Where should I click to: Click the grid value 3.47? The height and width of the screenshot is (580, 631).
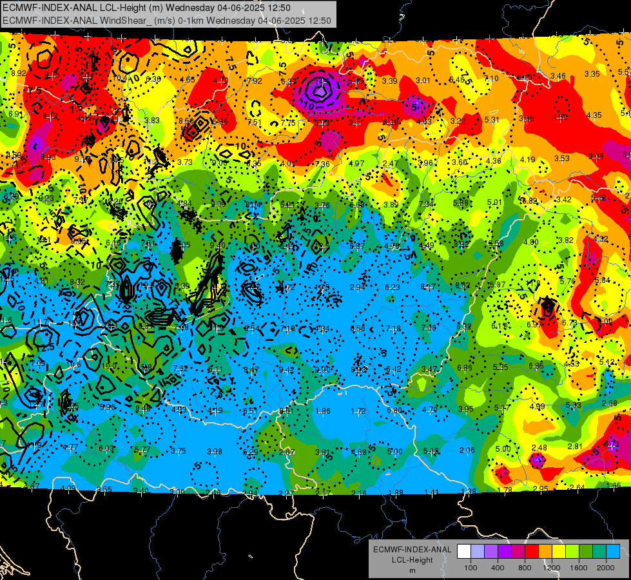tap(429, 369)
